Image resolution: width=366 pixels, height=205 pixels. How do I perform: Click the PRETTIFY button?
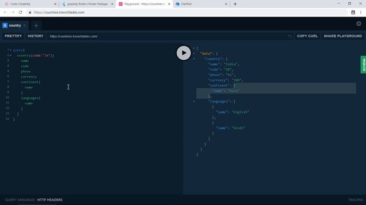[x=13, y=36]
